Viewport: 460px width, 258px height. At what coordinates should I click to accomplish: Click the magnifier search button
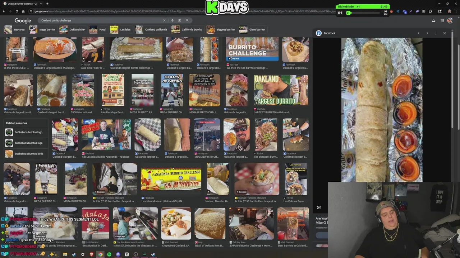[x=187, y=20]
